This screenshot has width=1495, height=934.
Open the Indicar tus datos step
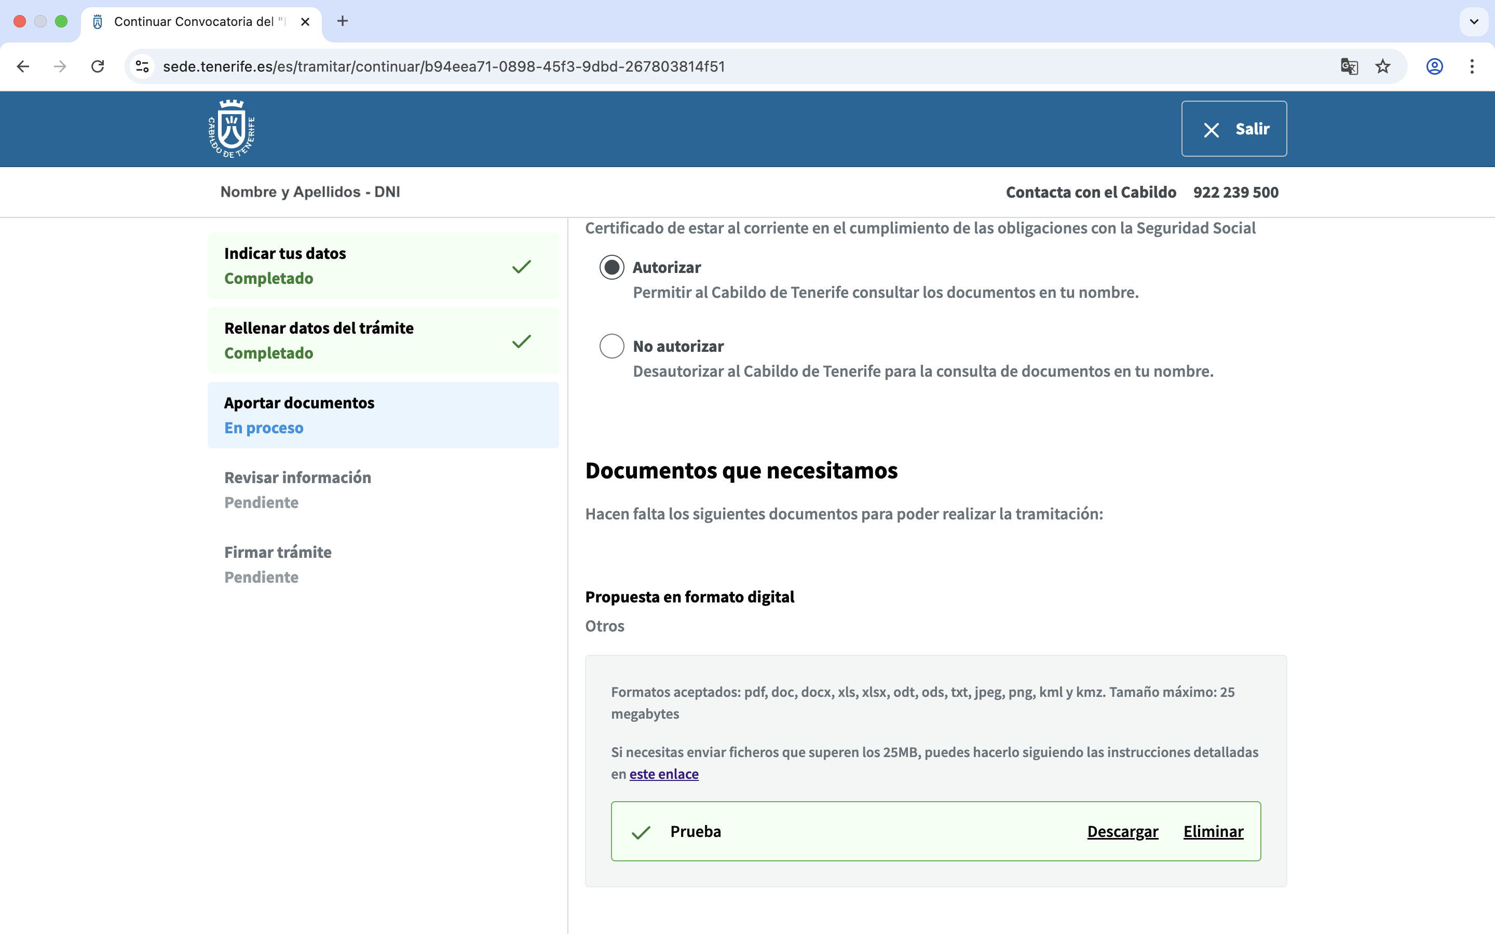pyautogui.click(x=383, y=266)
